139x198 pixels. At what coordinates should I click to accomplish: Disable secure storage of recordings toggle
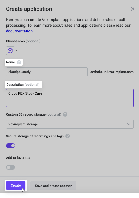(10, 146)
